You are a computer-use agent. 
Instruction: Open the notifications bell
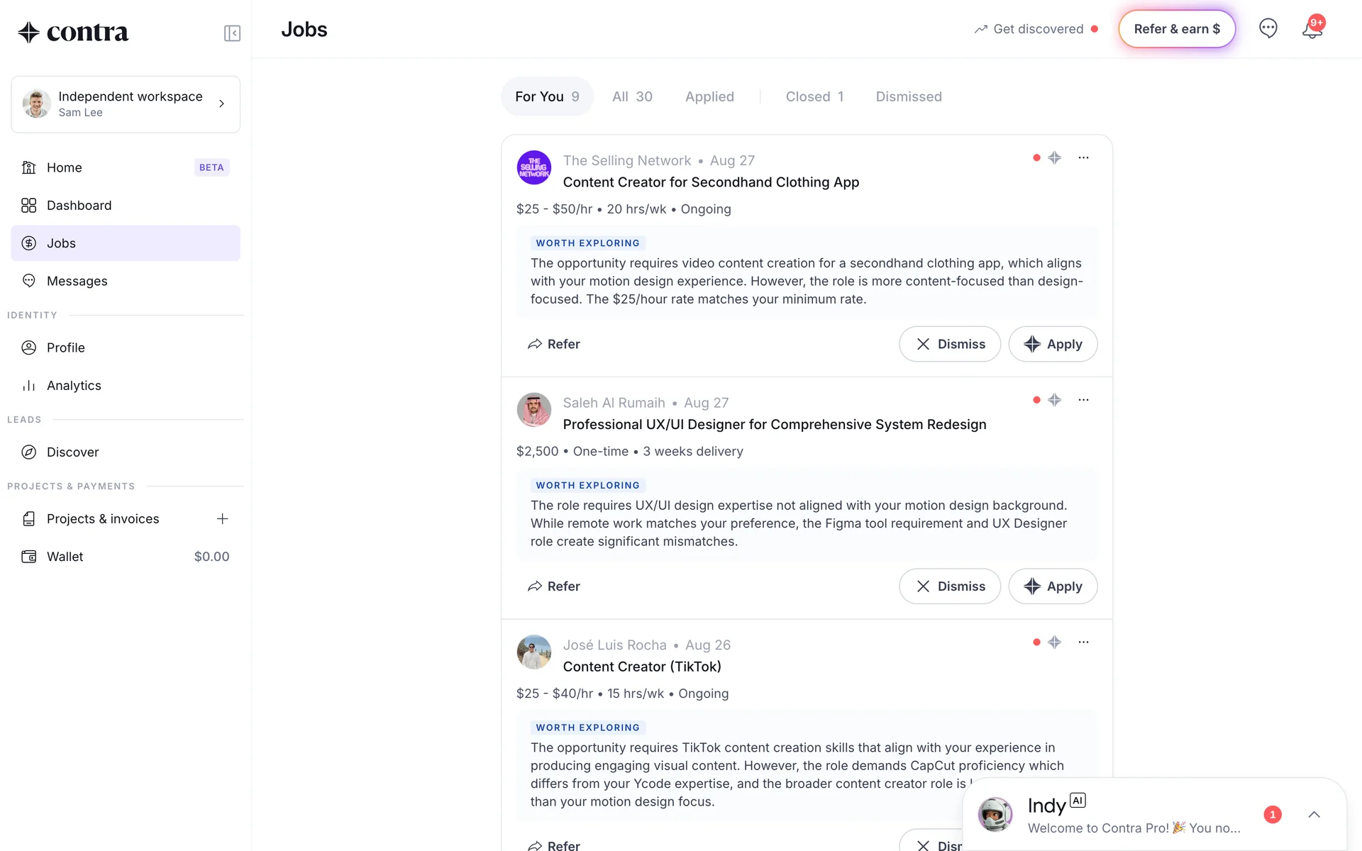coord(1312,30)
